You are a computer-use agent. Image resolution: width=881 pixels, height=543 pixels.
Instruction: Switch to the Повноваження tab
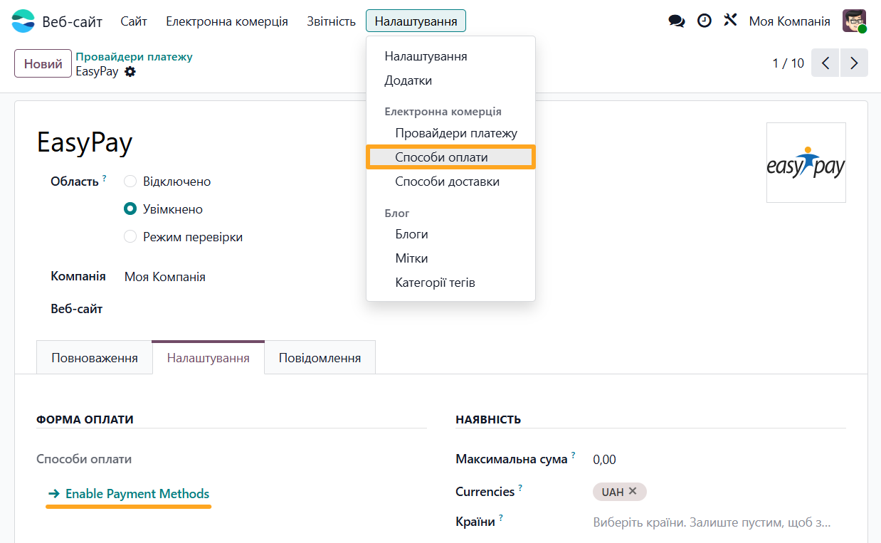(x=95, y=358)
